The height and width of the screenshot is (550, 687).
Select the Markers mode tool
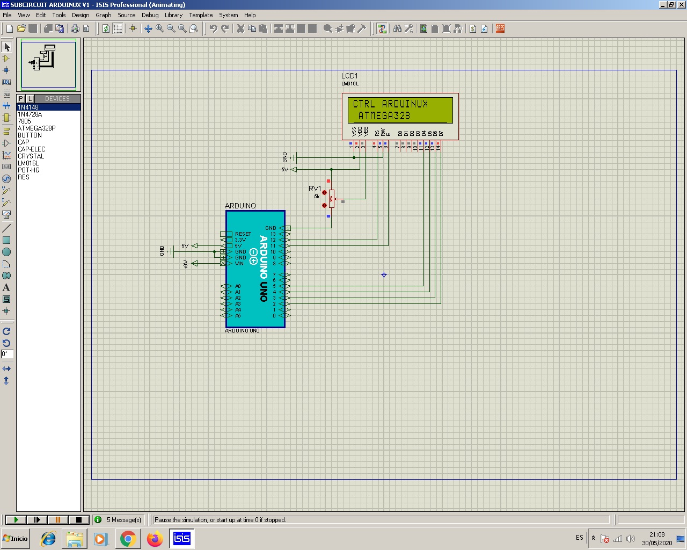point(6,311)
